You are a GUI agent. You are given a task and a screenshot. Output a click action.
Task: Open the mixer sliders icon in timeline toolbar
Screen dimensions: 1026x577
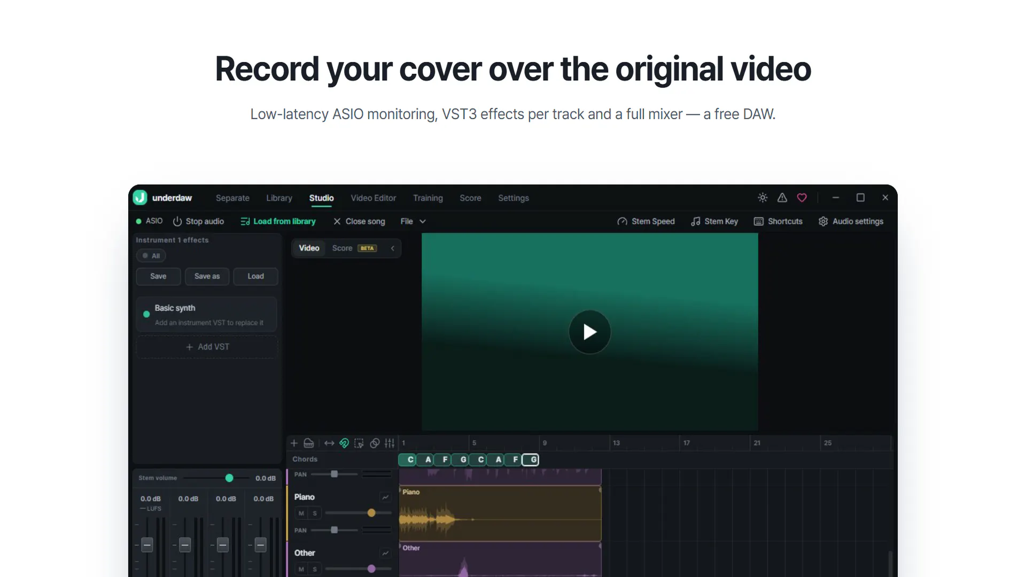[x=390, y=443]
